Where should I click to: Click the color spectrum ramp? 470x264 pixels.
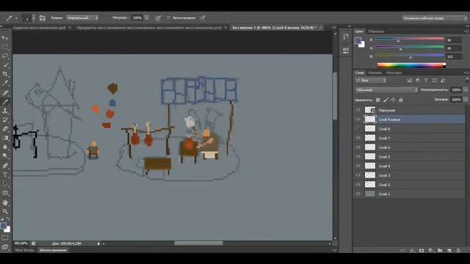click(x=411, y=65)
